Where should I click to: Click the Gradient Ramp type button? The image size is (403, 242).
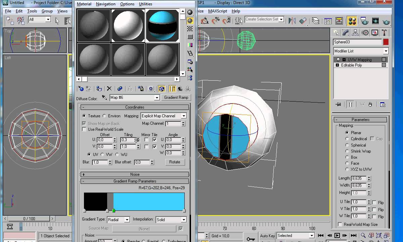tap(176, 97)
